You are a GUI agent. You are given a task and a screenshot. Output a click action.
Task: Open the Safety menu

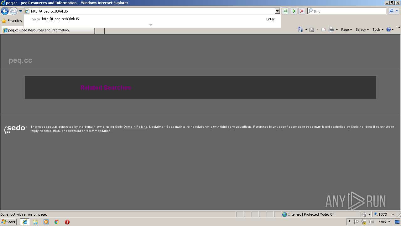362,30
